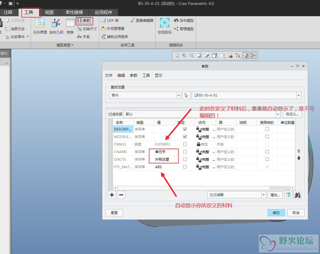320x254 pixels.
Task: Click the Zoom Out magnifier icon
Action: (x=191, y=56)
